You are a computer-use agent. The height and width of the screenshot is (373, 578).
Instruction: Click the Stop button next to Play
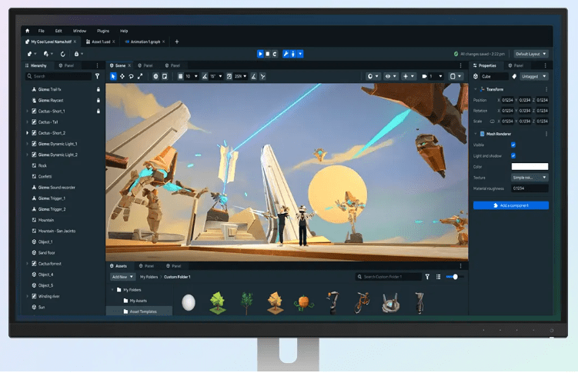pos(268,54)
